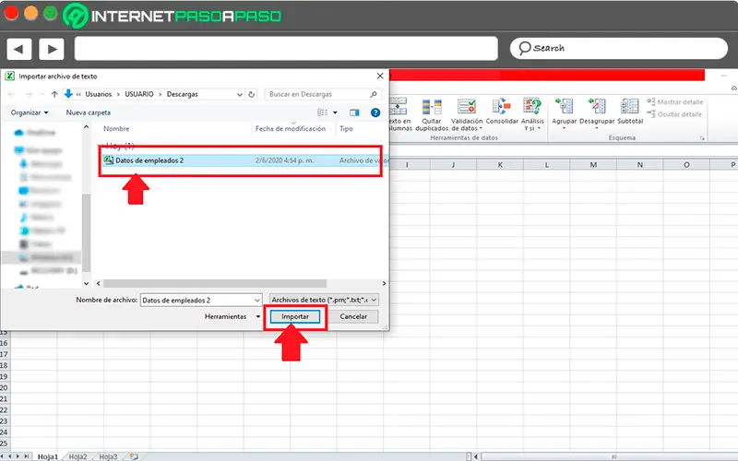Switch to the Hoja1 sheet tab
The height and width of the screenshot is (461, 738).
48,456
